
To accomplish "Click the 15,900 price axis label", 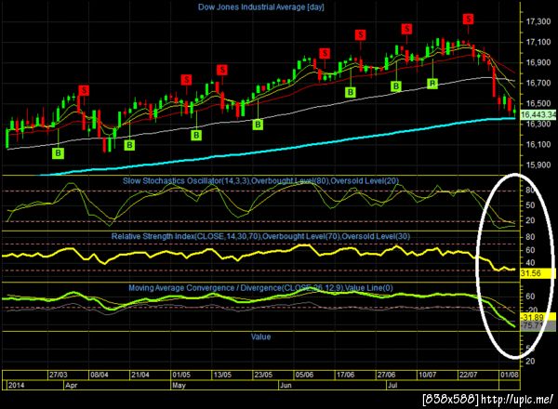I will tap(538, 165).
